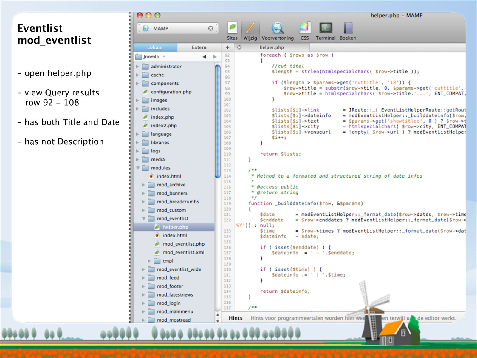Screen dimensions: 477x358
Task: Add a new tab with plus button
Action: 227,47
